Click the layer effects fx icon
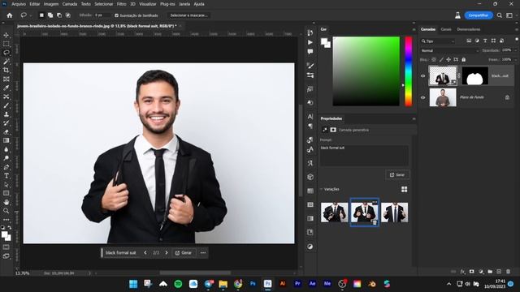The image size is (520, 292). [x=462, y=272]
